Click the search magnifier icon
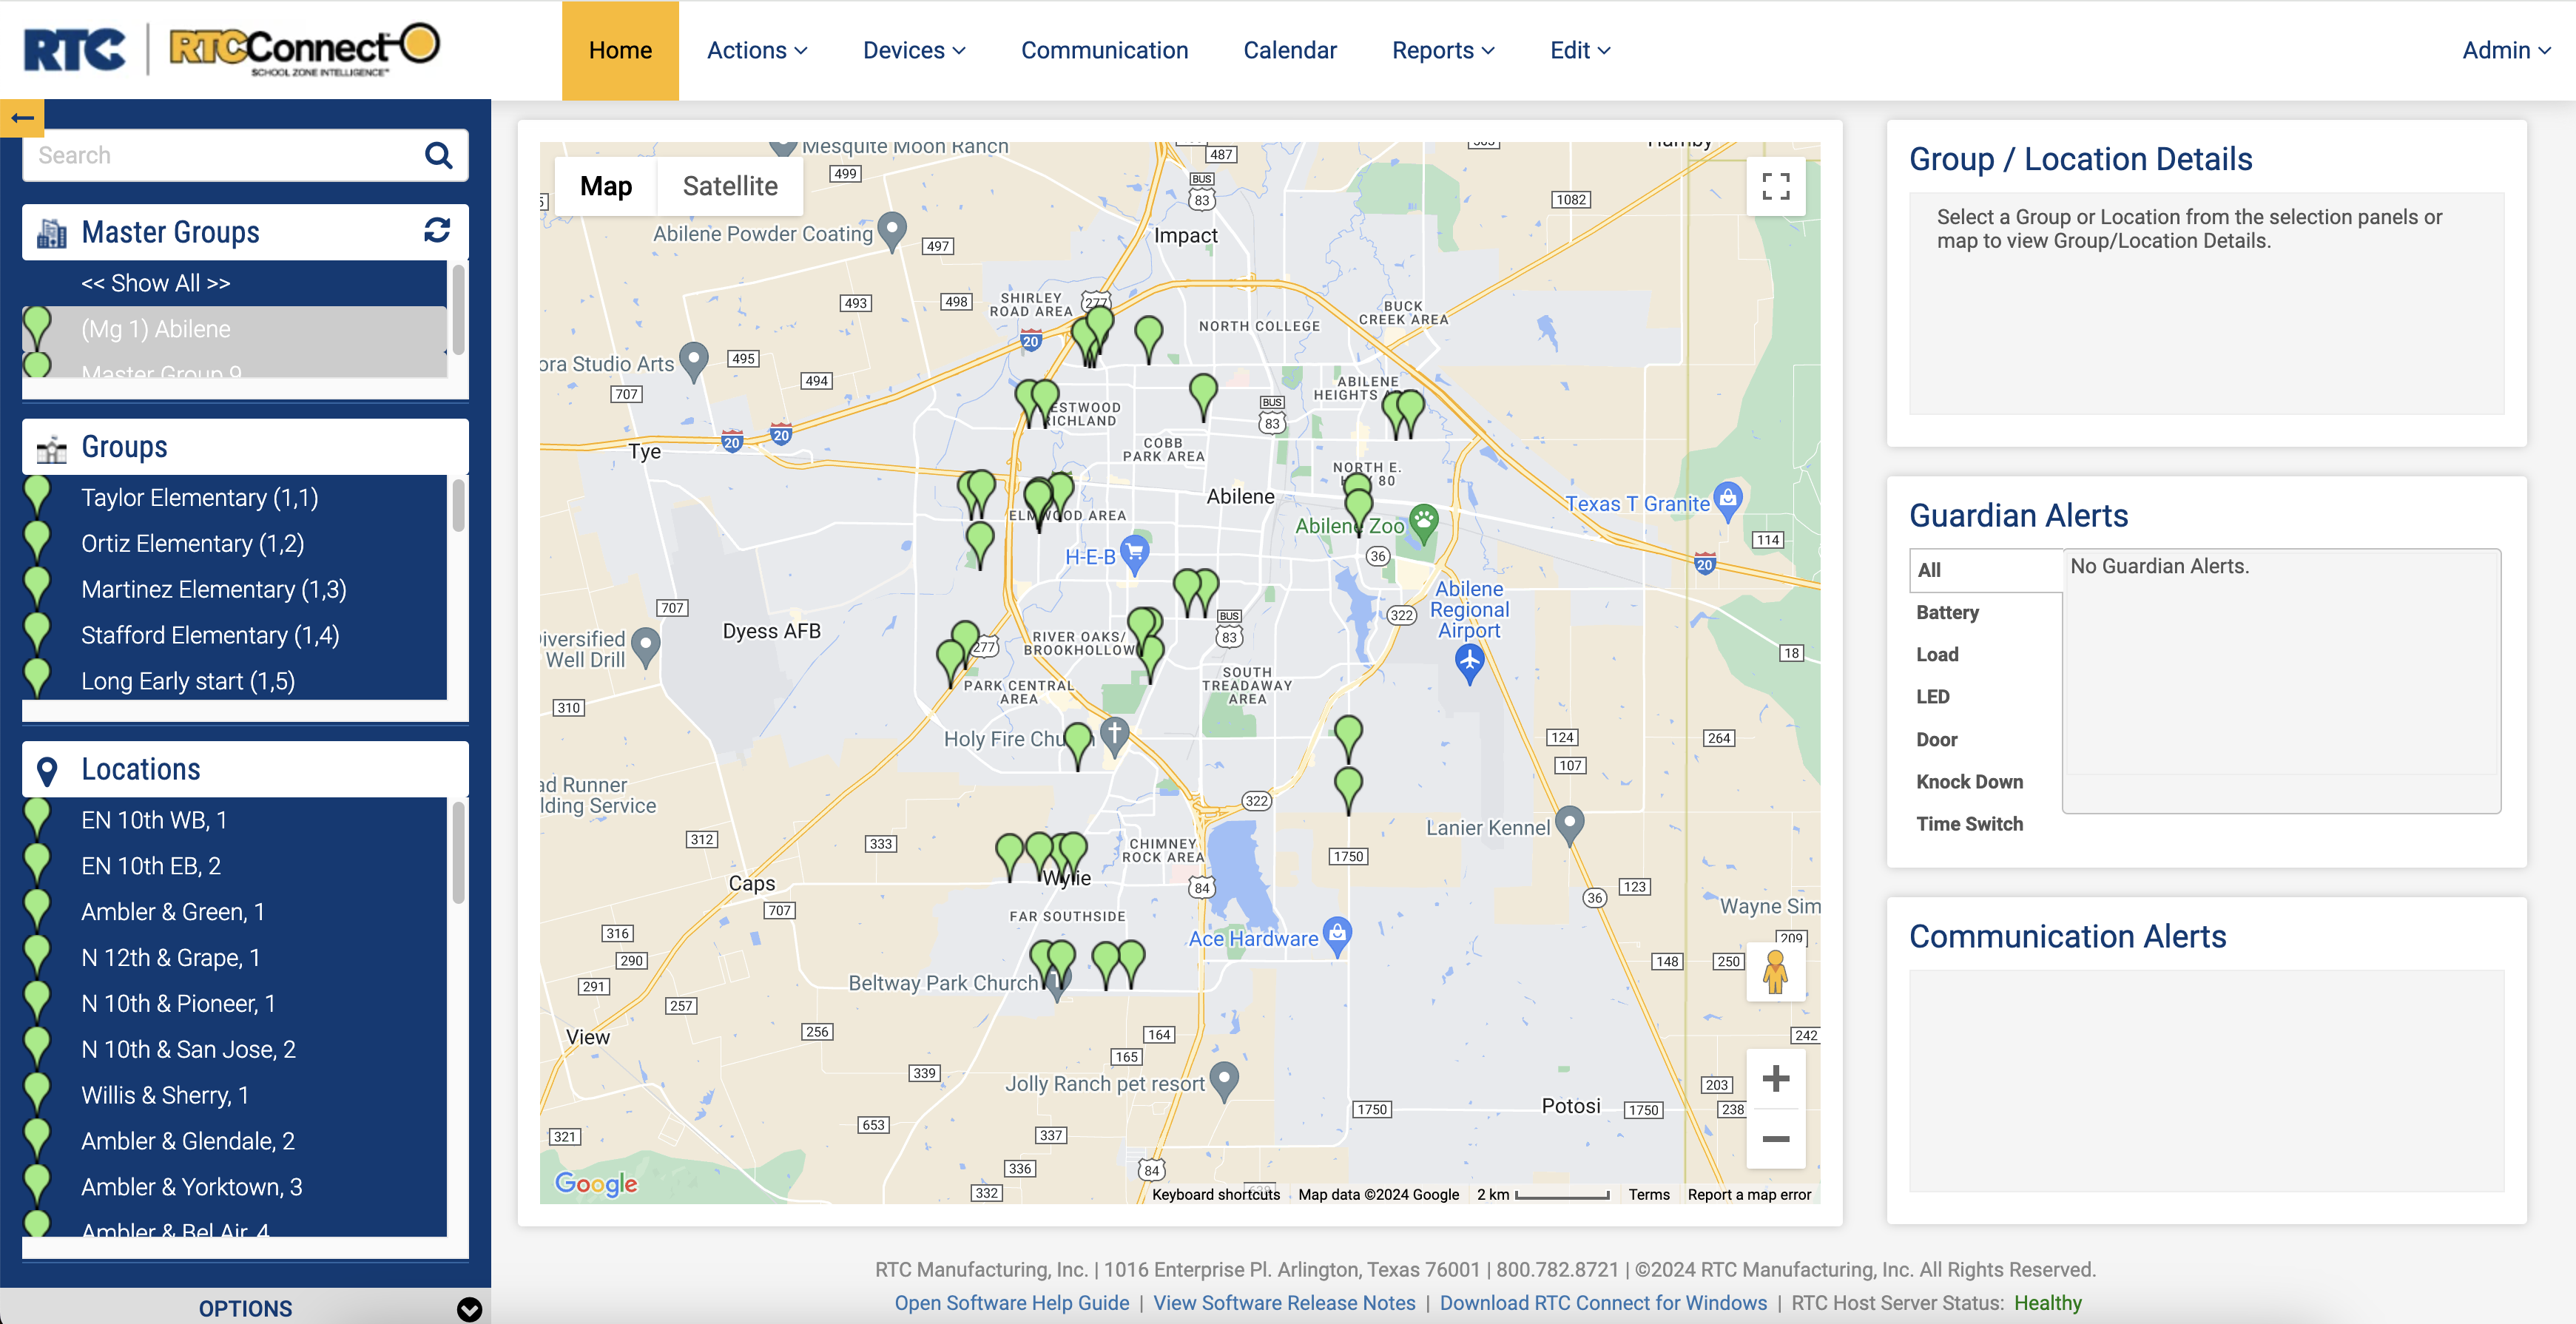Image resolution: width=2576 pixels, height=1324 pixels. pos(438,155)
